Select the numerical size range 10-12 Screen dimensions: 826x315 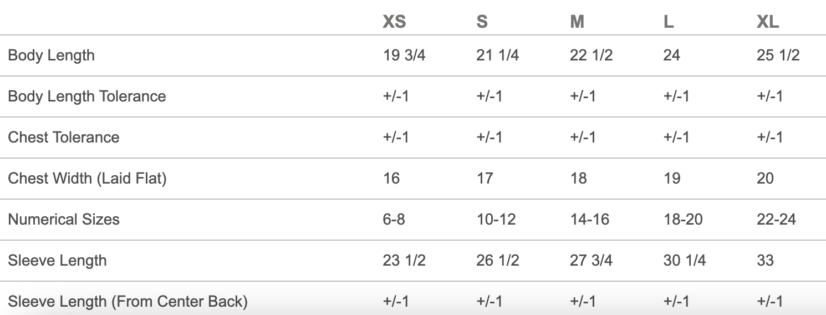(496, 220)
